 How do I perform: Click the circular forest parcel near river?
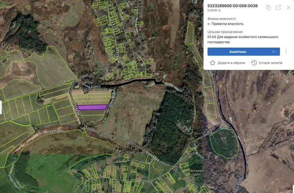pyautogui.click(x=224, y=143)
